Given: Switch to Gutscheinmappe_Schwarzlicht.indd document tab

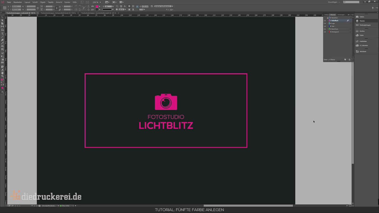Looking at the screenshot, I should (x=58, y=13).
